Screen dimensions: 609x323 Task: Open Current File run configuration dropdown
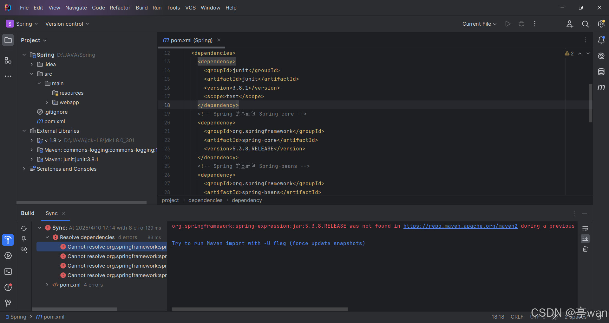coord(479,24)
